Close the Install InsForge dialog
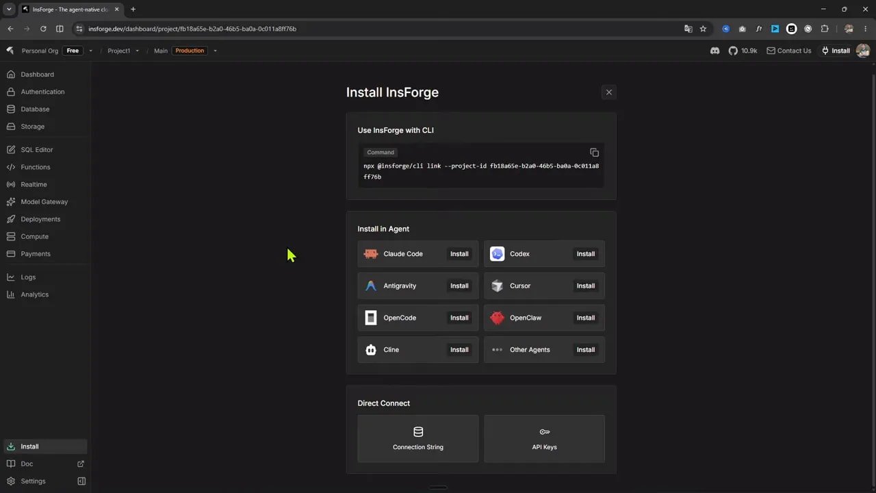Screen dimensions: 876x493 point(608,92)
